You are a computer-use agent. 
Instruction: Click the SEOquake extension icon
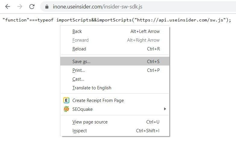tap(66, 109)
